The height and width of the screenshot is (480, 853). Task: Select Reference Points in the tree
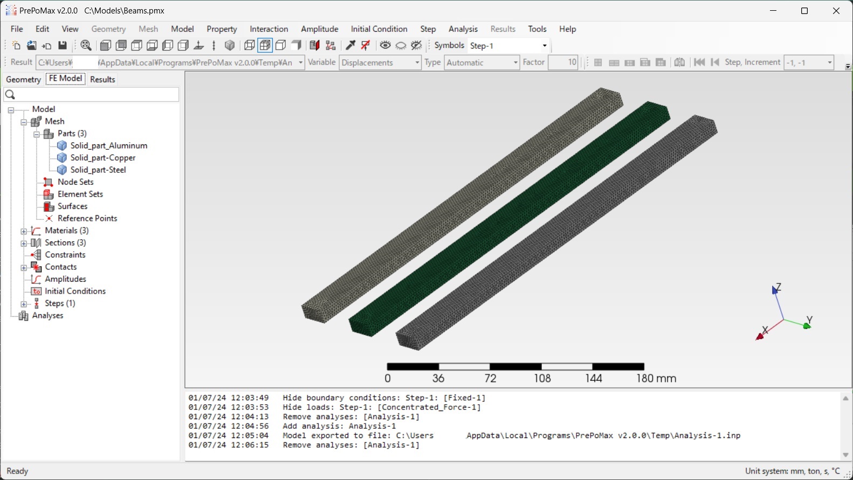coord(87,219)
